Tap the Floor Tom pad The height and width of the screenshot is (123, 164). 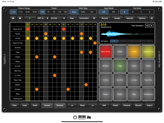(148, 80)
